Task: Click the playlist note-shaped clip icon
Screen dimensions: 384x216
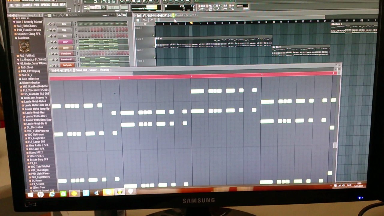Action: [151, 20]
